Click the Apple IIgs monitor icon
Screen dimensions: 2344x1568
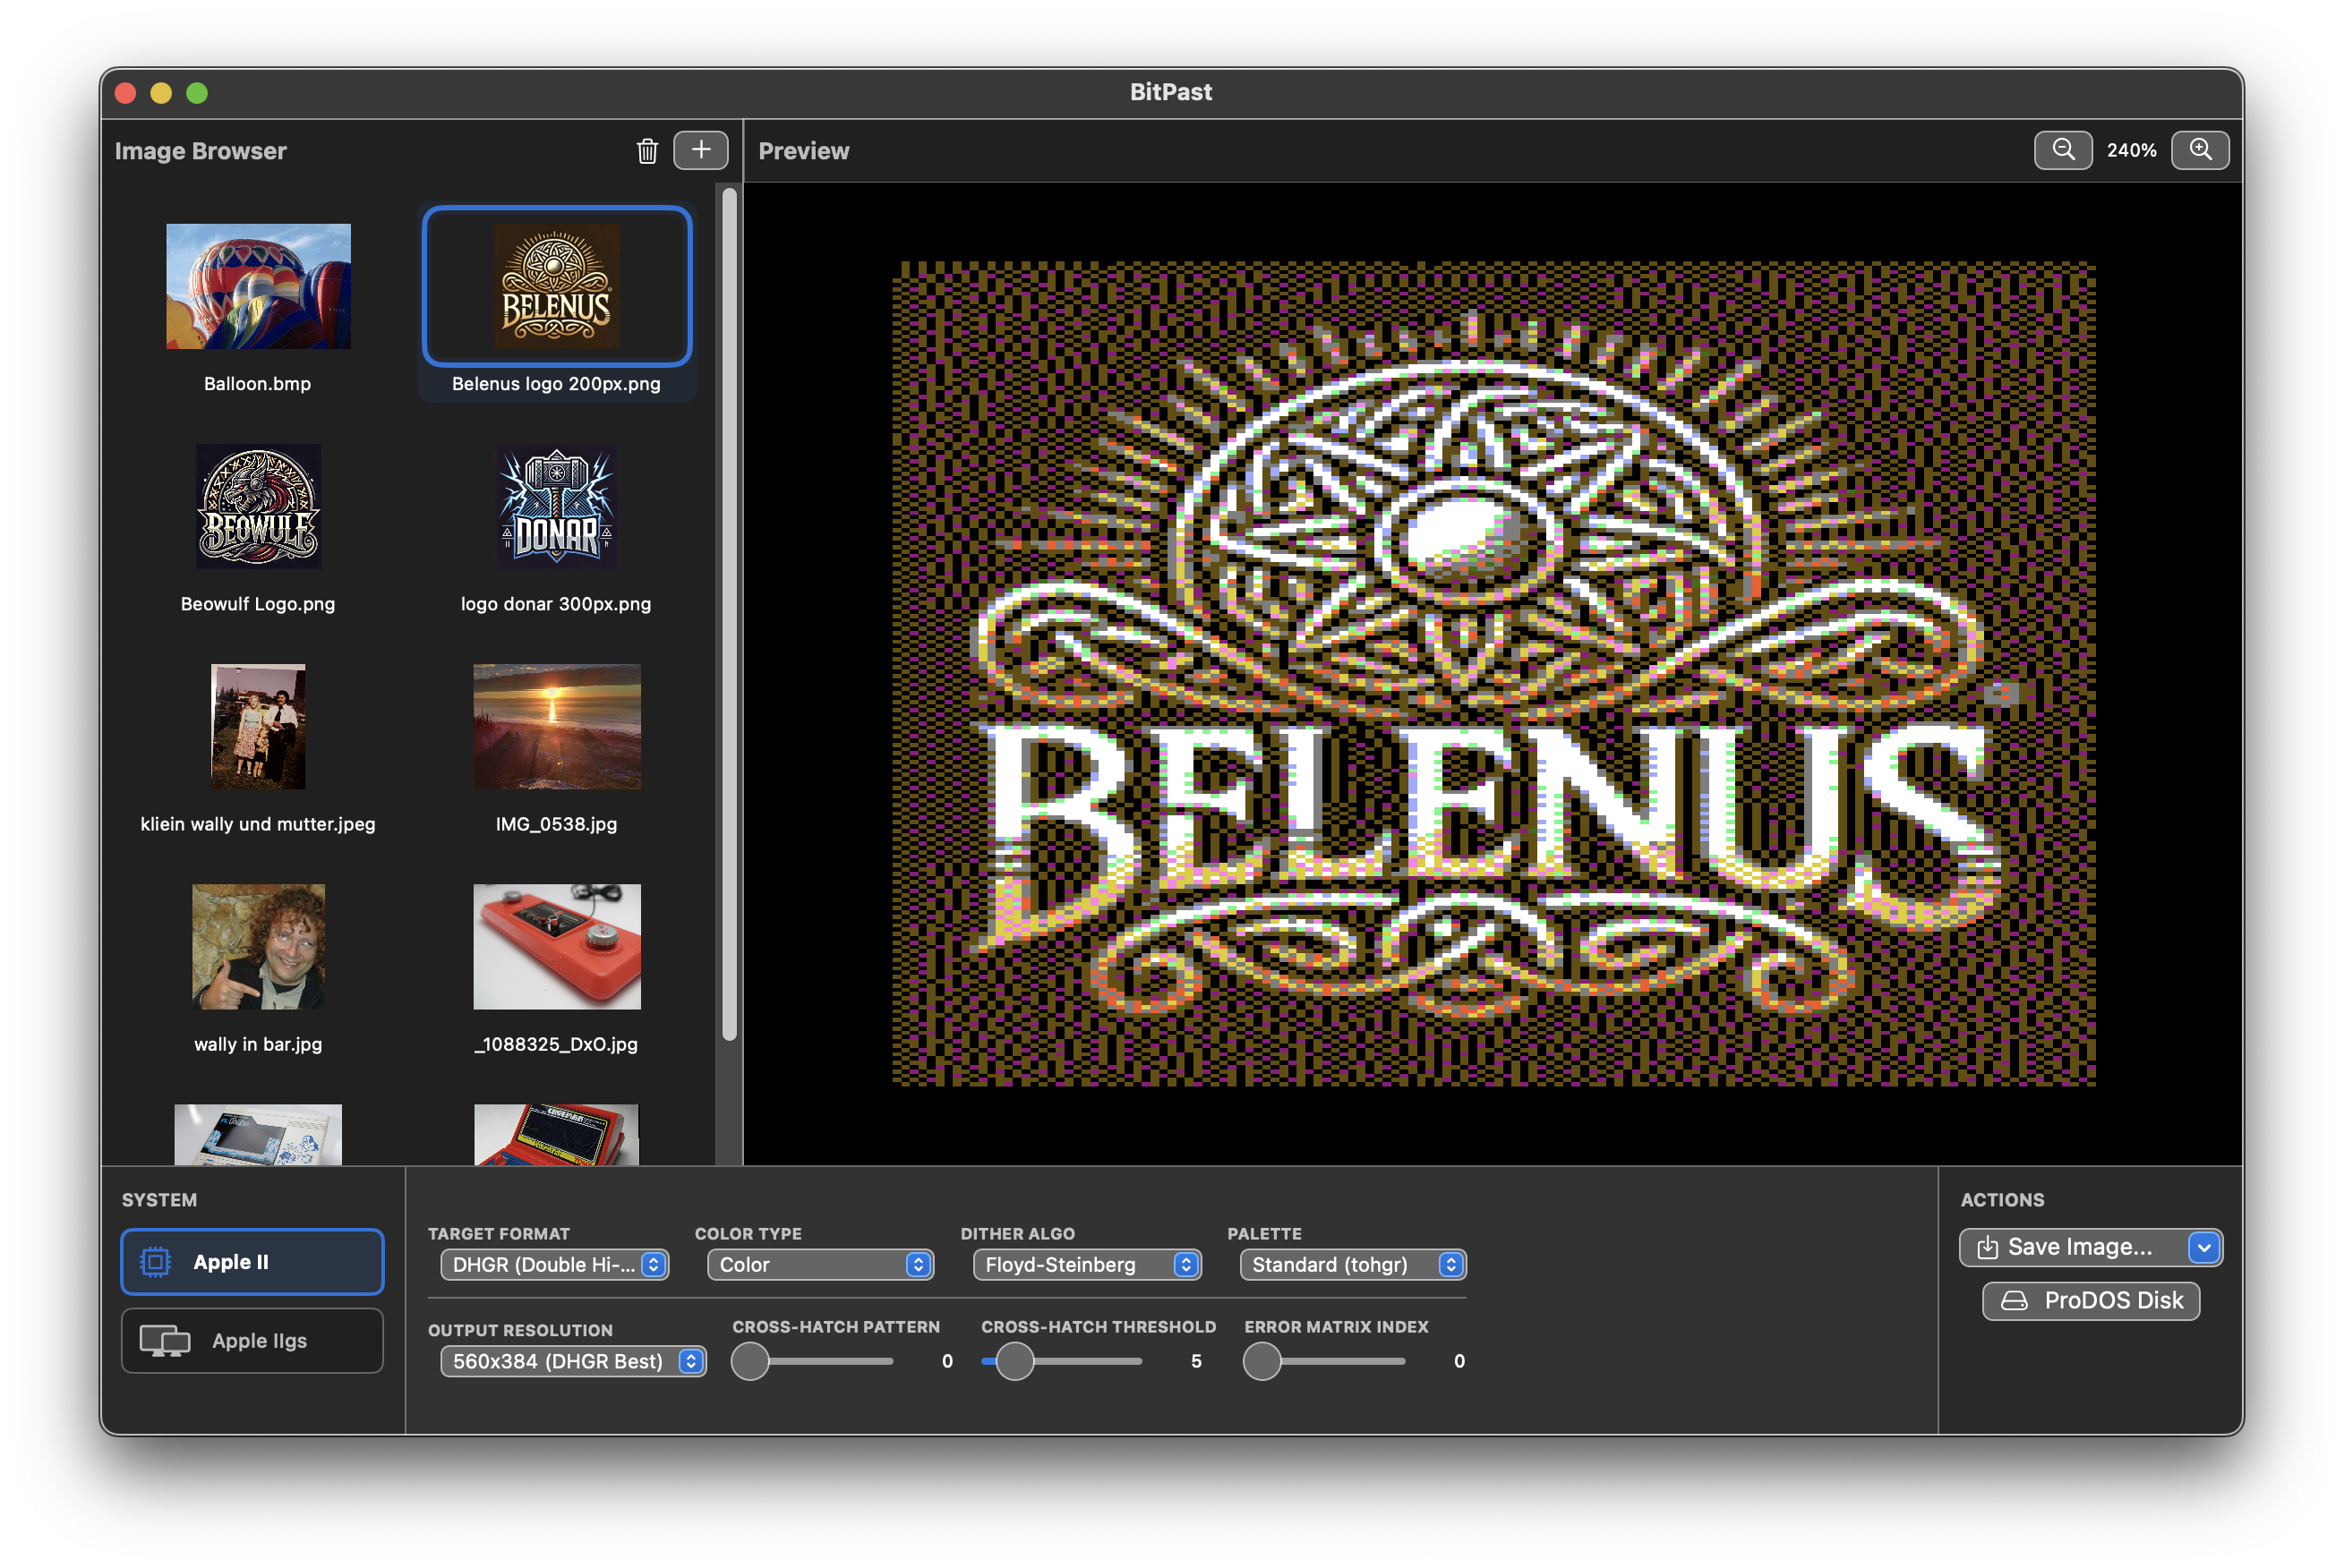[164, 1341]
